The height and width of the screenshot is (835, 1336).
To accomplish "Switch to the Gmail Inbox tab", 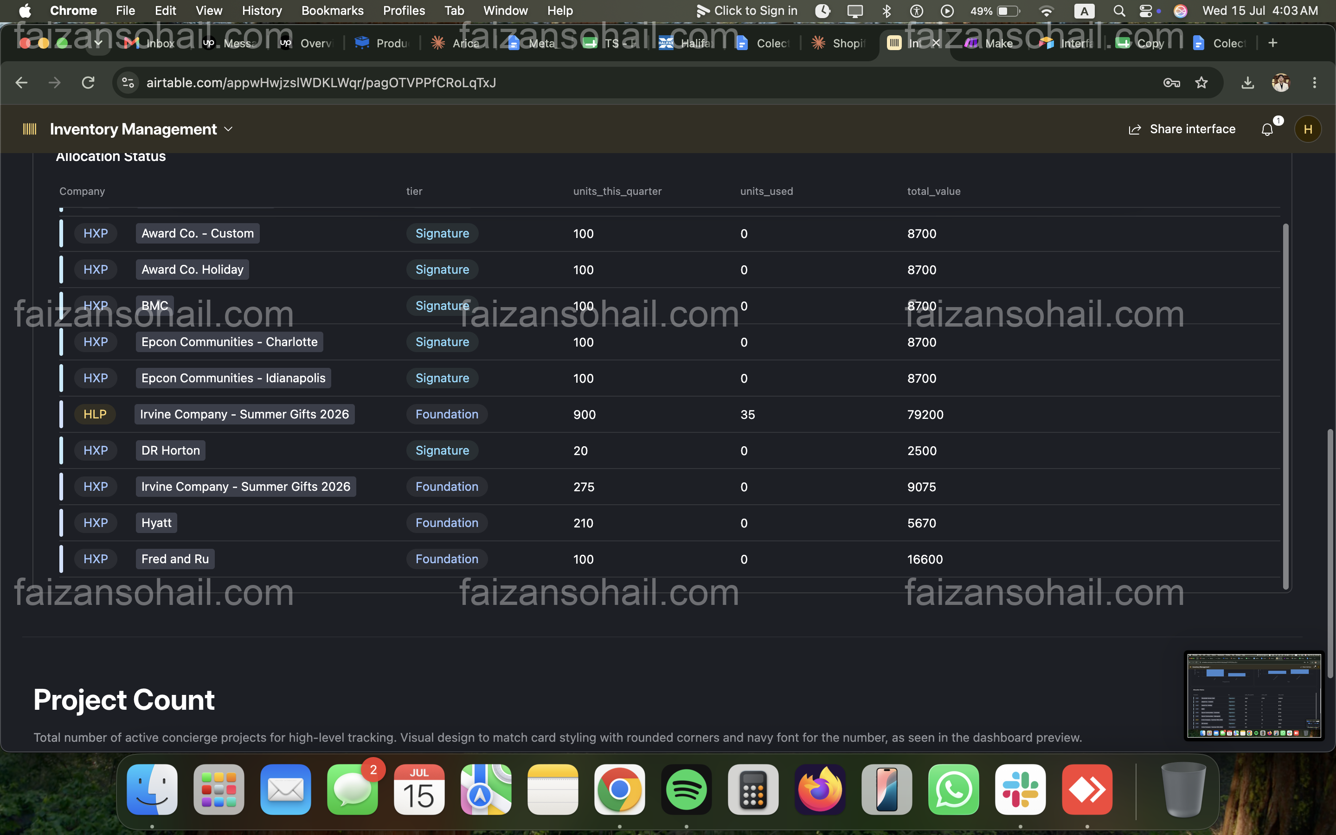I will 149,43.
